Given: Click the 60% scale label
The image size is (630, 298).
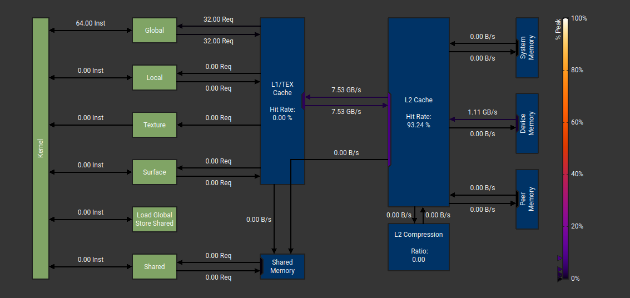Looking at the screenshot, I should pos(577,122).
